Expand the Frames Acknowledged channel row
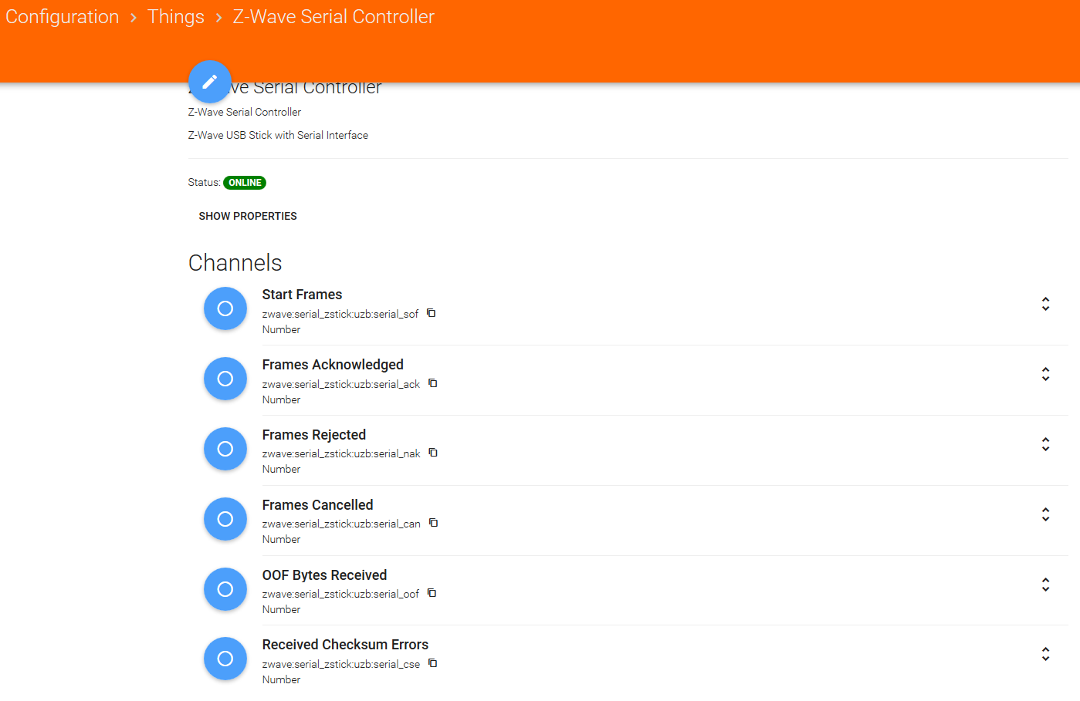 pos(1045,374)
